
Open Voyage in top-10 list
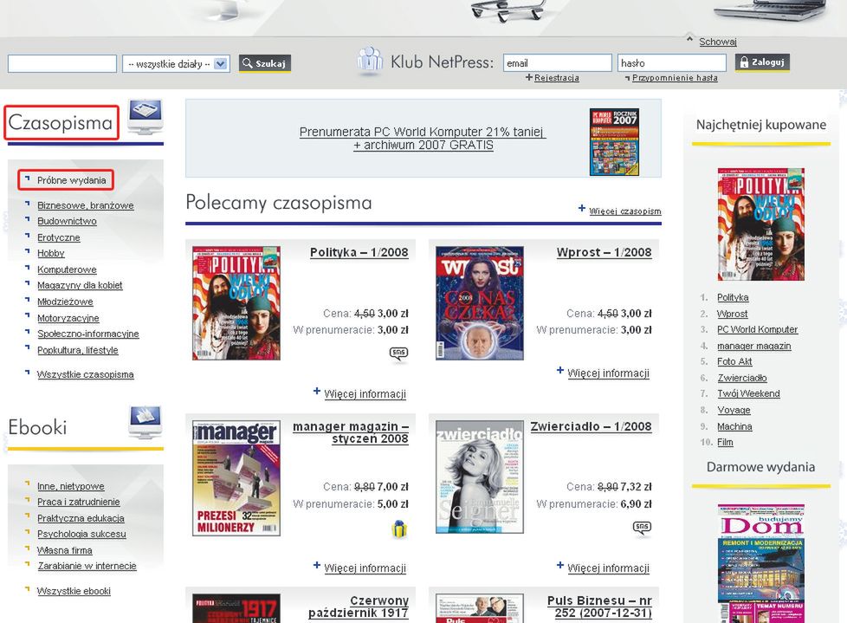pos(734,410)
